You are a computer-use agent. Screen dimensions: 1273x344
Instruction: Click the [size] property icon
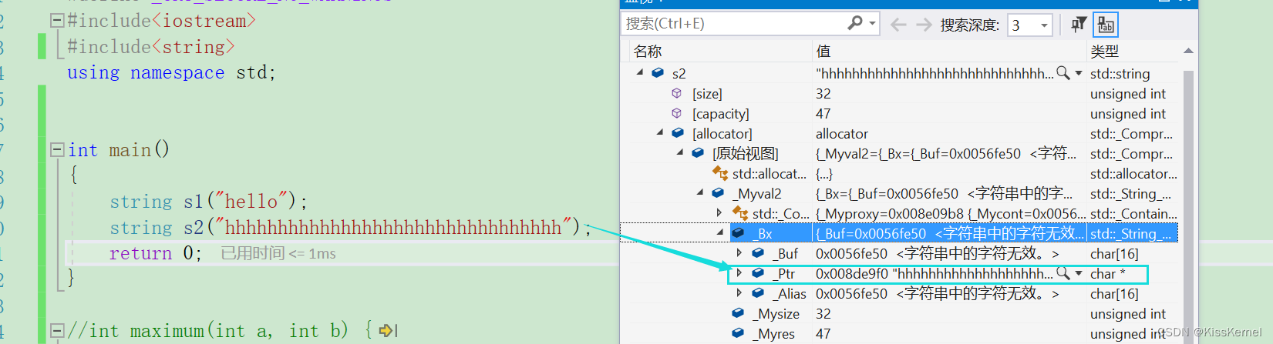(x=677, y=92)
